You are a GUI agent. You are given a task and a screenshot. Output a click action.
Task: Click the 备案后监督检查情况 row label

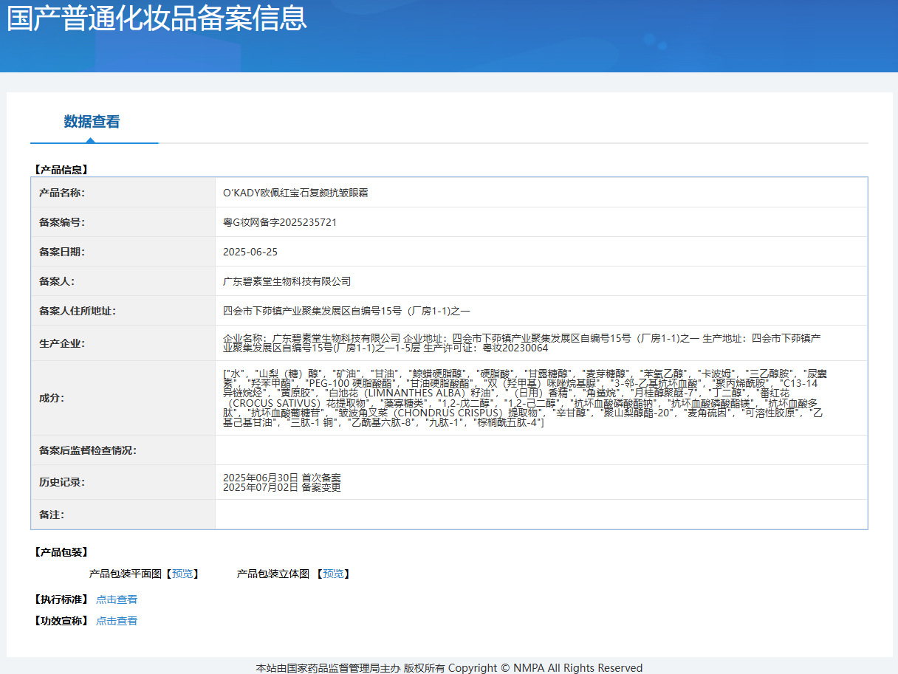tap(88, 450)
